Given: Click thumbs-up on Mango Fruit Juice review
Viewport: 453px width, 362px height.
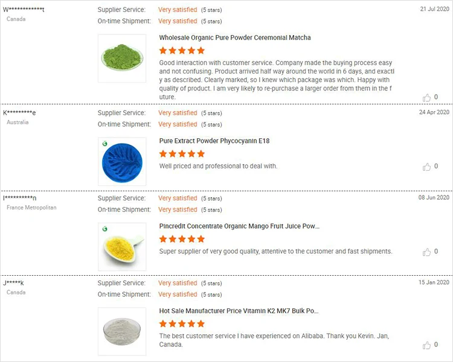Looking at the screenshot, I should pos(427,252).
